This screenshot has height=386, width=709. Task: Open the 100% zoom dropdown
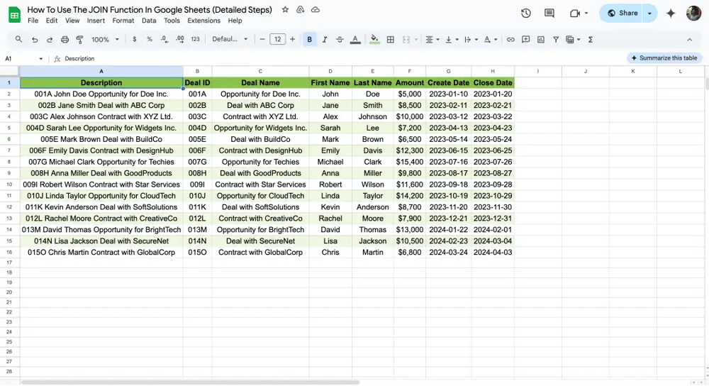point(104,40)
